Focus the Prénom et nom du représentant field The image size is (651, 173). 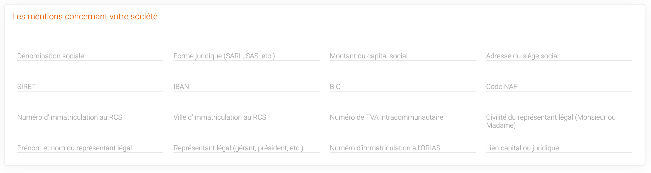pos(90,148)
